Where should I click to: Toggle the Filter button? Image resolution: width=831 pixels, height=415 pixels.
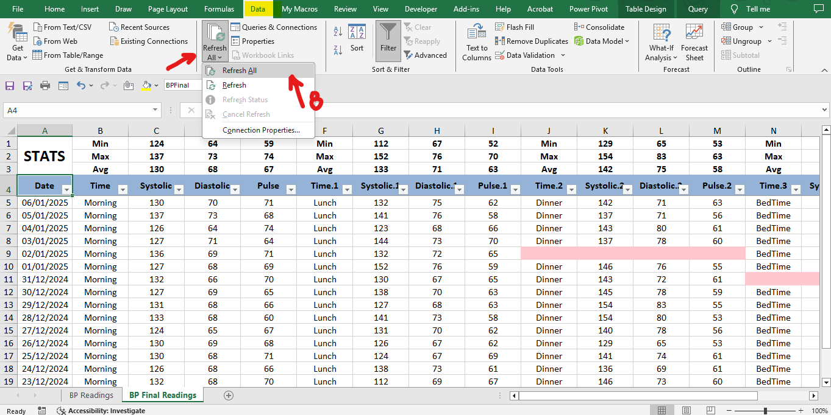(x=388, y=41)
